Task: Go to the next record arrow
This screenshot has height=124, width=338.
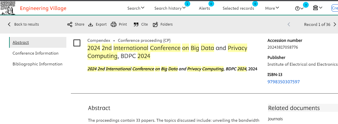Action: click(335, 24)
